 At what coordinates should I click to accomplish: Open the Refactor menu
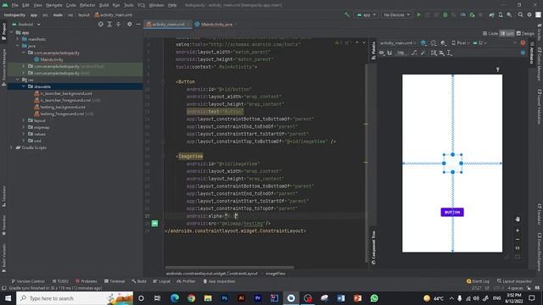pyautogui.click(x=87, y=5)
